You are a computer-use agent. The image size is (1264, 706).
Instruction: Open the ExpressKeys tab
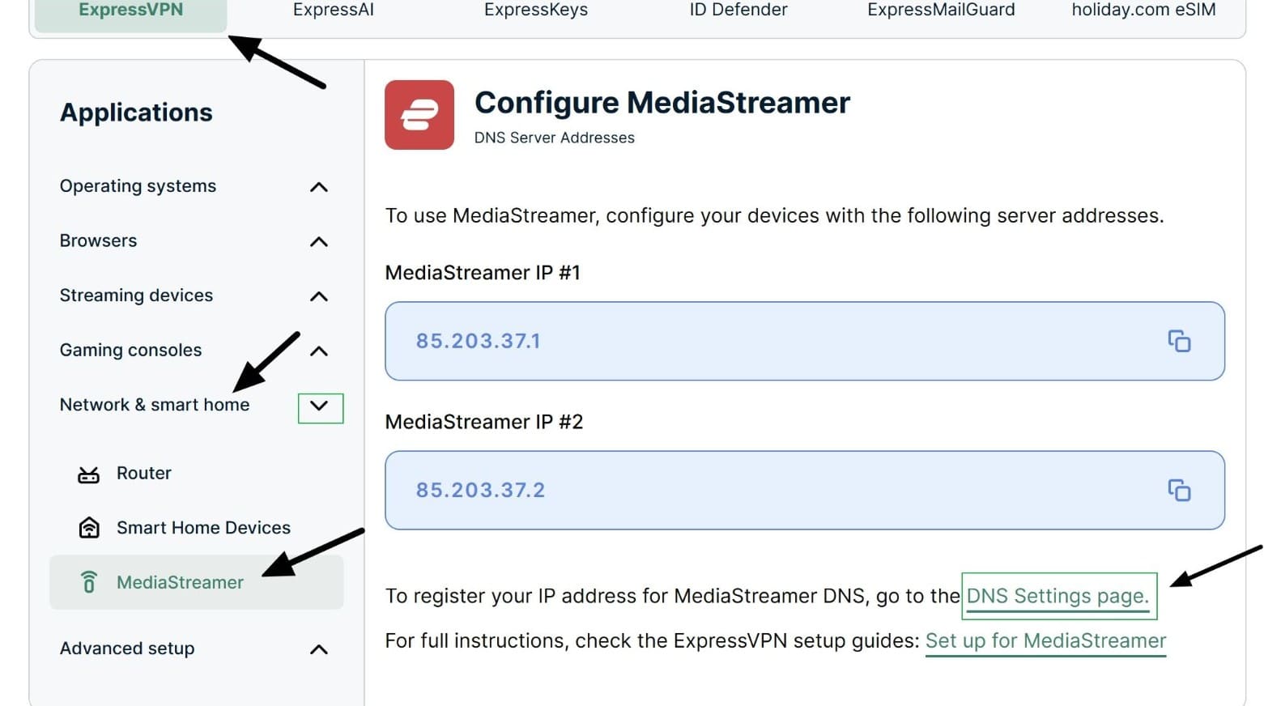point(536,11)
